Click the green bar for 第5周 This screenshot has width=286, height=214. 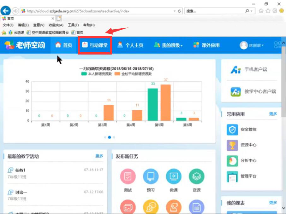153,105
